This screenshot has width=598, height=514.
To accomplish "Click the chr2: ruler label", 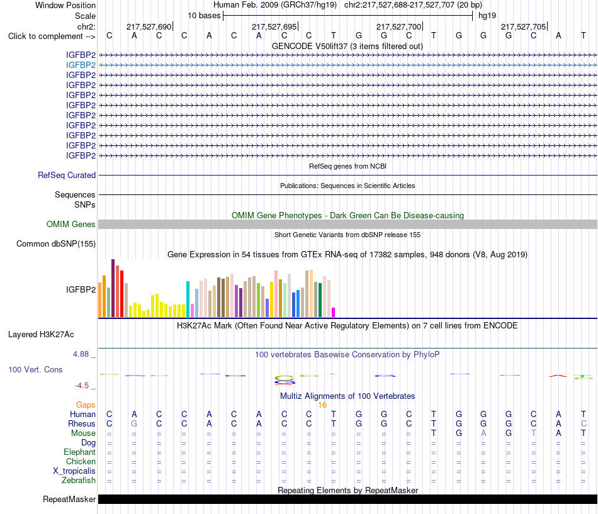I will (x=86, y=26).
